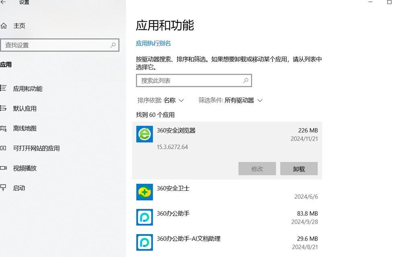Select the 360安全卫士 app name
Image resolution: width=402 pixels, height=257 pixels.
[x=173, y=188]
